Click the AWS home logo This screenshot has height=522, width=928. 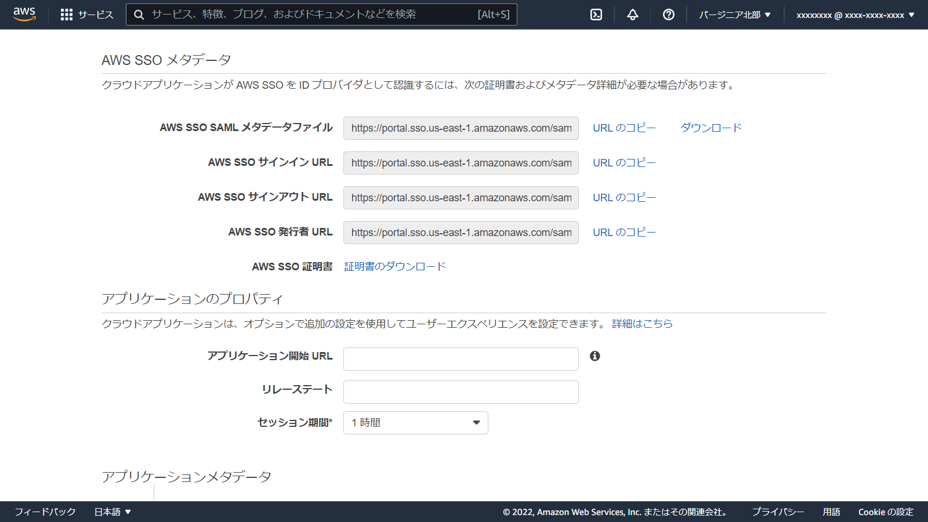pyautogui.click(x=23, y=14)
